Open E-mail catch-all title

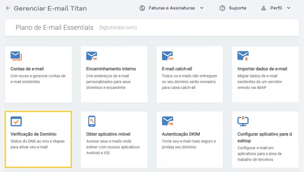coord(177,69)
